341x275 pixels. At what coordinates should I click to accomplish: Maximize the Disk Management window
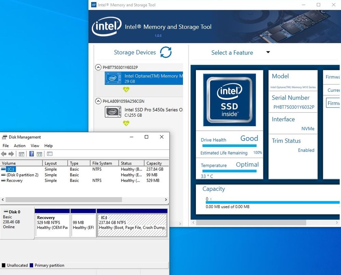[x=146, y=137]
